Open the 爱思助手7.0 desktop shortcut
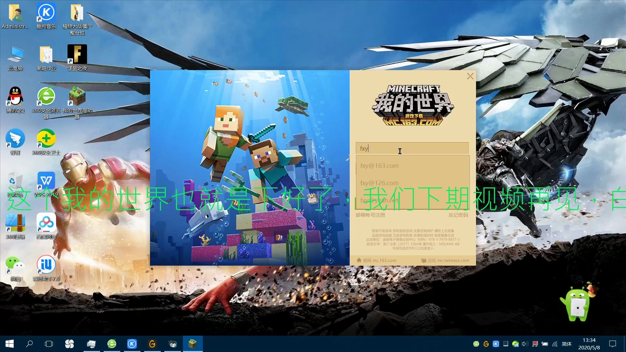The width and height of the screenshot is (626, 352). 46,269
